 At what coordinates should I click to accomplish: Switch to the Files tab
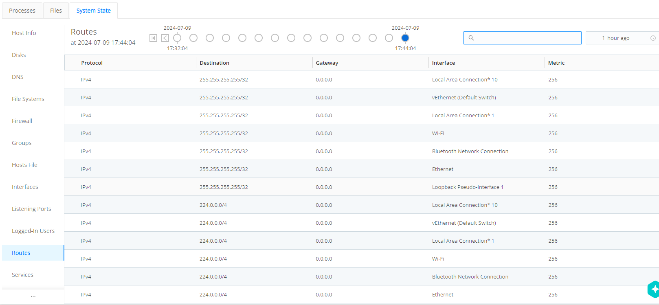click(56, 11)
